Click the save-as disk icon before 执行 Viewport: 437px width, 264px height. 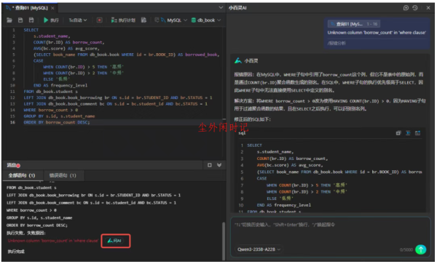click(31, 20)
